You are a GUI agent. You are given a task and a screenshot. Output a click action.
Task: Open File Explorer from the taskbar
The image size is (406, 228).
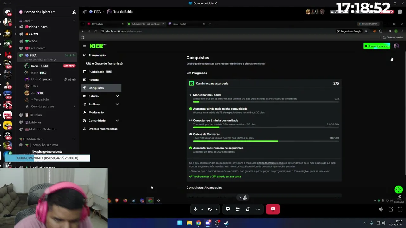click(x=189, y=223)
